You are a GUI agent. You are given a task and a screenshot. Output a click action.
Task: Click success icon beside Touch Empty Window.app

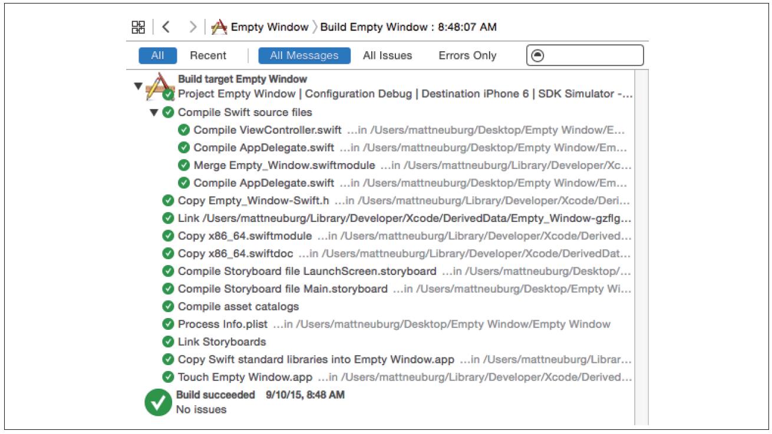168,377
